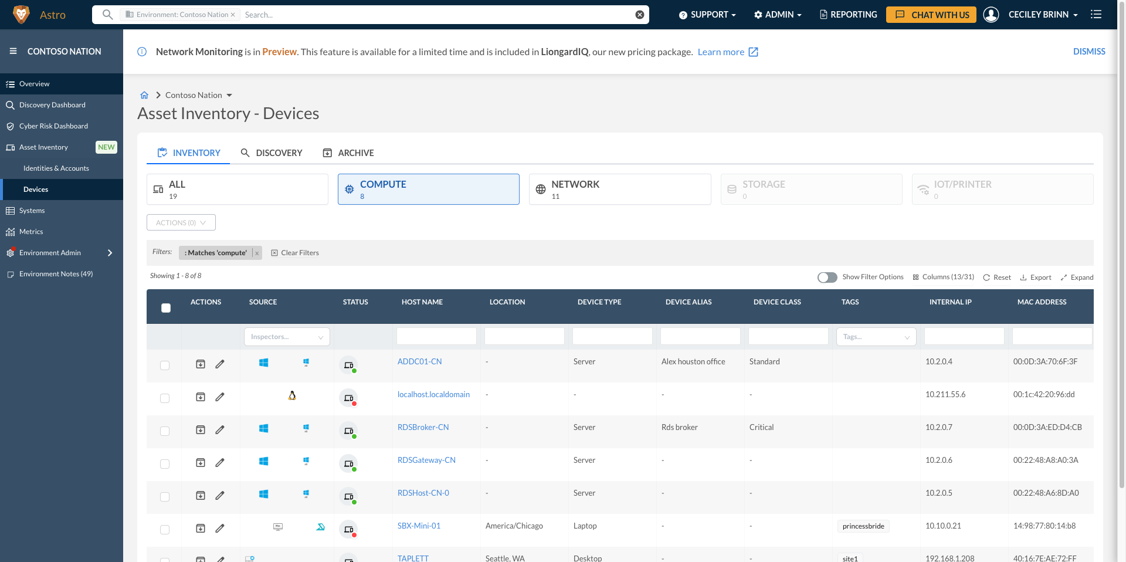This screenshot has height=562, width=1126.
Task: Click the user profile avatar icon
Action: coord(991,15)
